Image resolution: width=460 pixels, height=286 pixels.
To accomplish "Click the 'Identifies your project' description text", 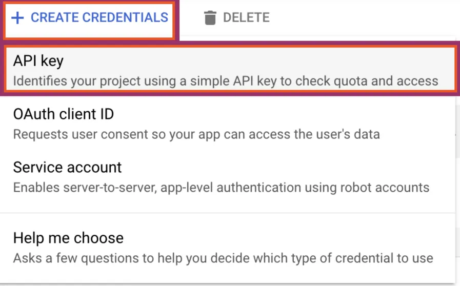I will coord(226,81).
